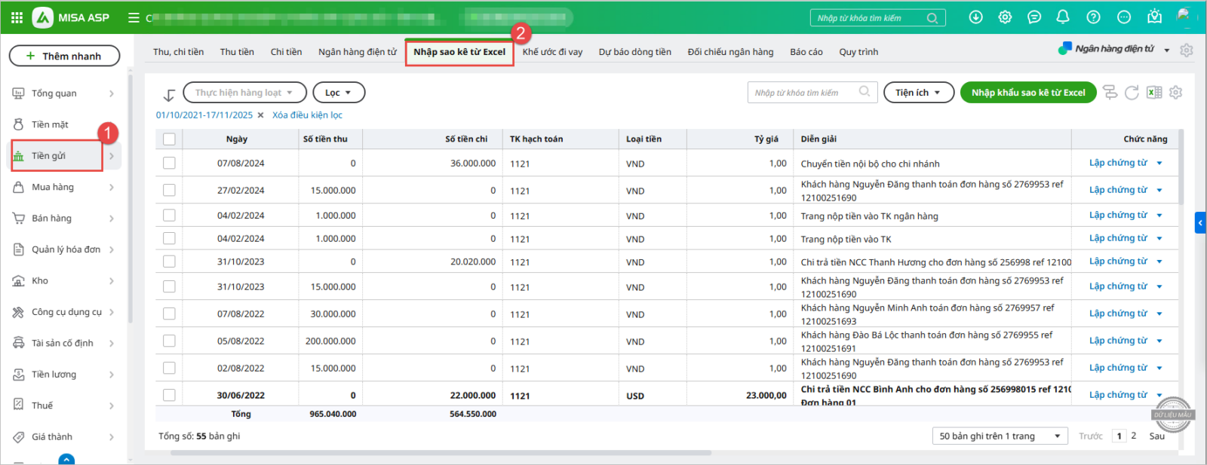
Task: Export the table using the Excel icon
Action: click(x=1154, y=93)
